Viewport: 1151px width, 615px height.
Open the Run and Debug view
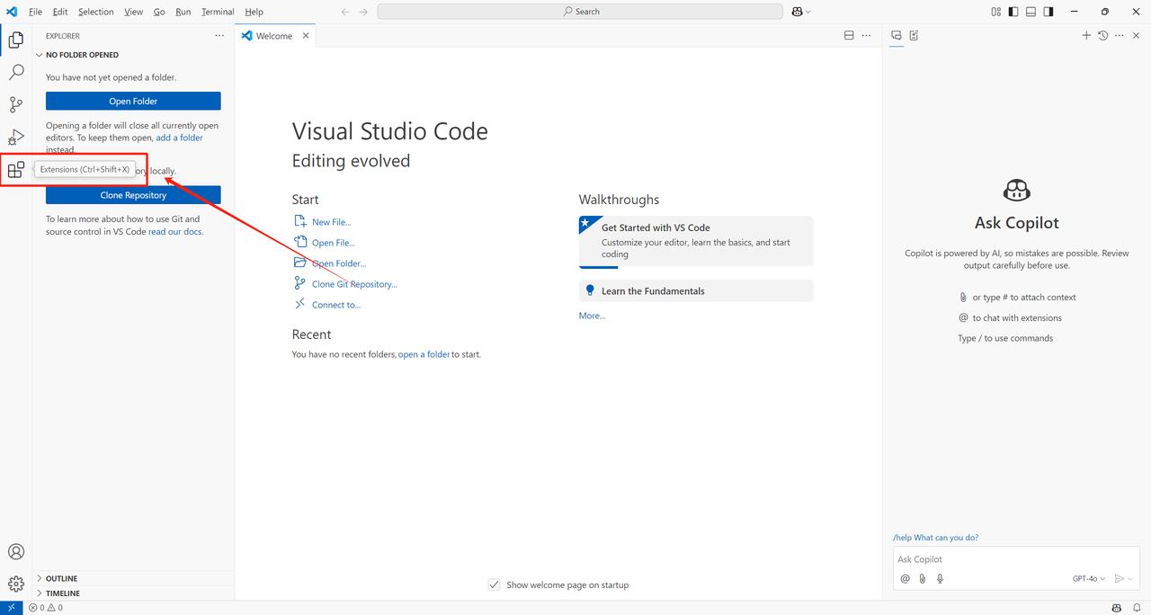pos(16,137)
